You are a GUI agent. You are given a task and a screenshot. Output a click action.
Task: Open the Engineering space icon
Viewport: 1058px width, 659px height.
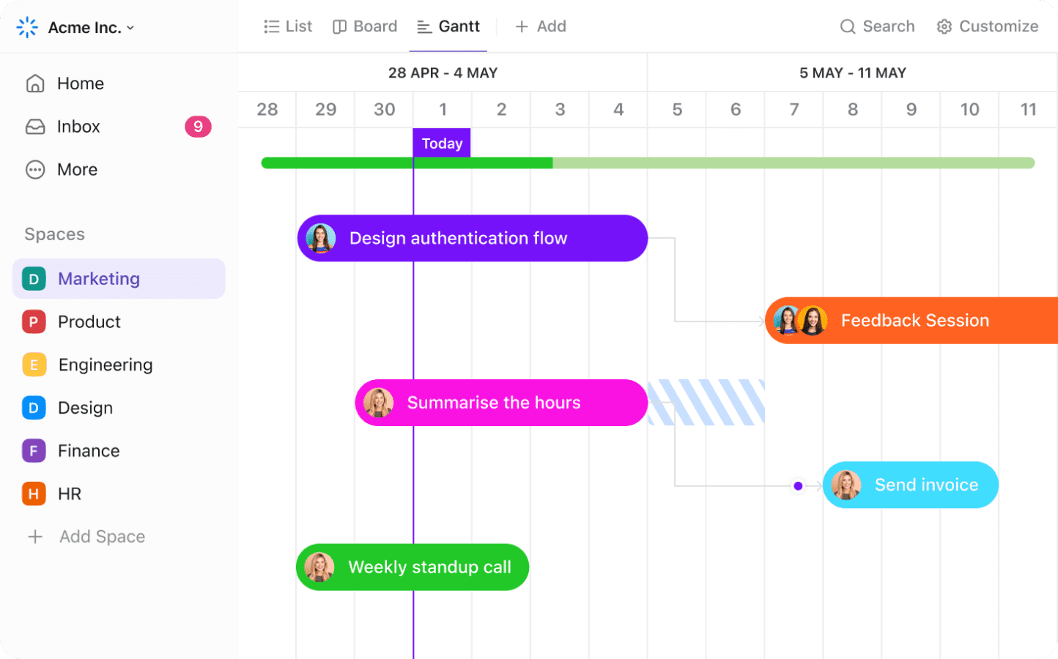tap(34, 365)
